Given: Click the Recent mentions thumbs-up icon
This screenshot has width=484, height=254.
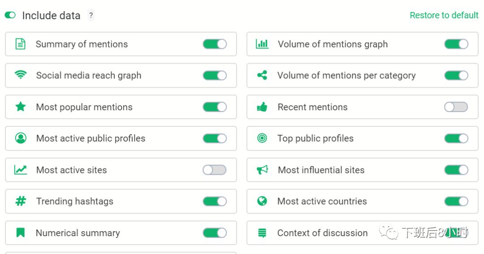Looking at the screenshot, I should [262, 107].
